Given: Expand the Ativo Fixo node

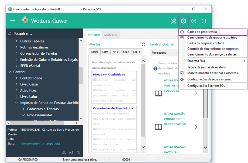Looking at the screenshot, I should (16, 90).
